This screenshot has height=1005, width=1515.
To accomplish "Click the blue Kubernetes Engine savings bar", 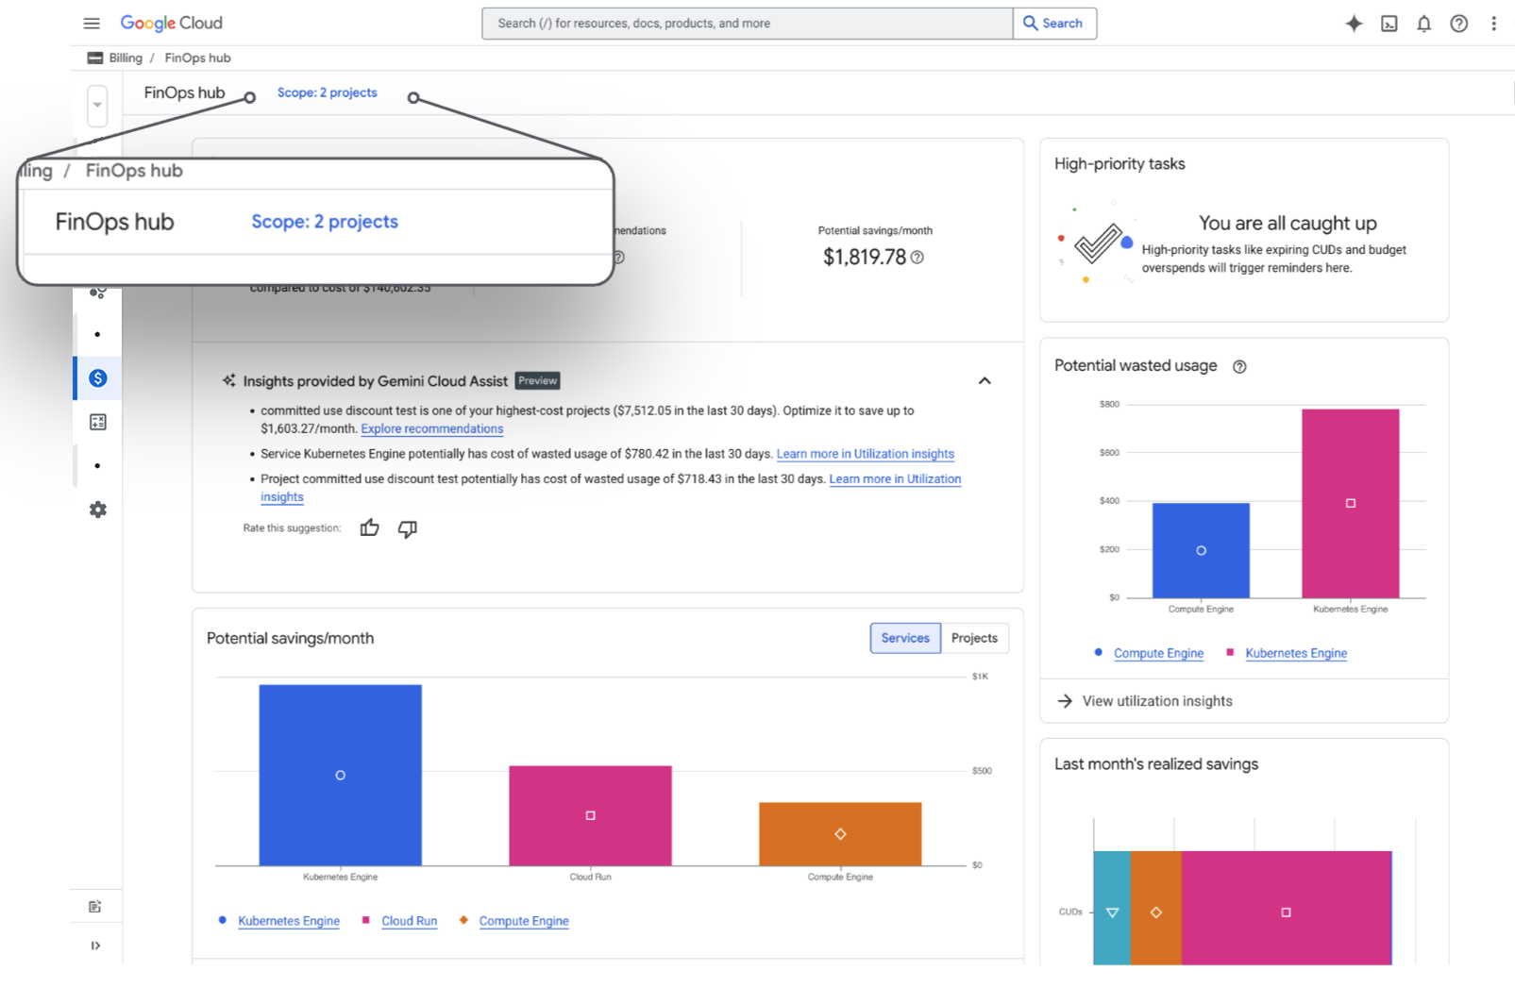I will click(x=341, y=775).
